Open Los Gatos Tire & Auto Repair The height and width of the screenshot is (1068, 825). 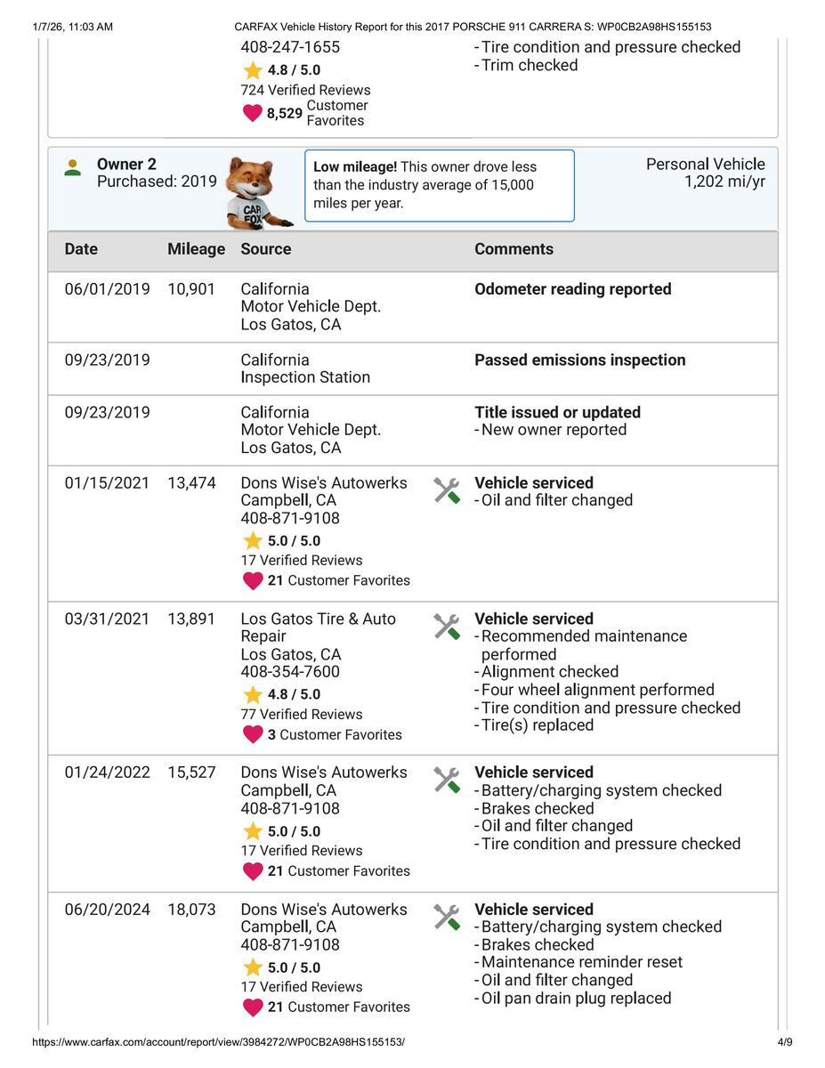click(x=318, y=627)
